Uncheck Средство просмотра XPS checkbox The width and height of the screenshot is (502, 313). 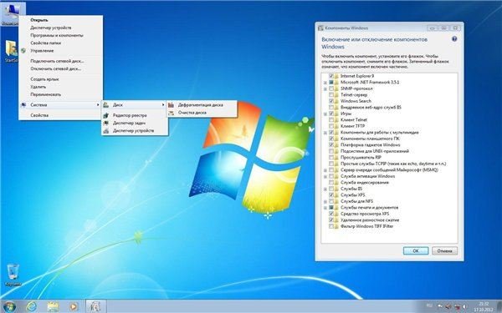tap(331, 214)
